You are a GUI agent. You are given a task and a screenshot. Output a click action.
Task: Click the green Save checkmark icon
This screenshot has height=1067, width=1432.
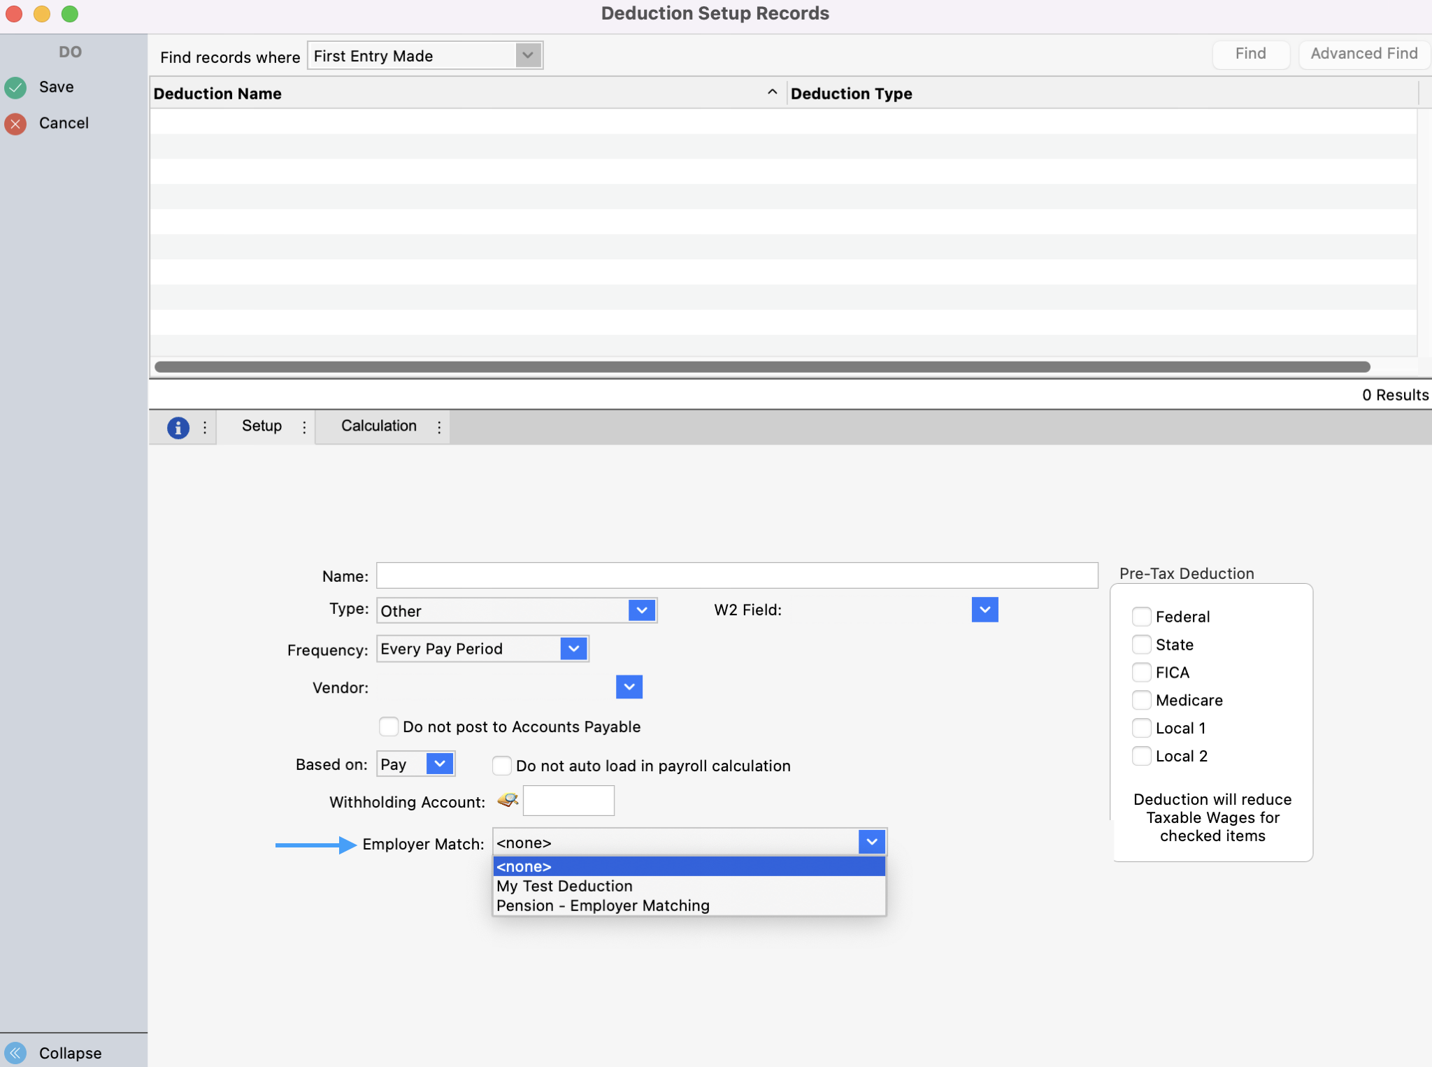(x=15, y=87)
